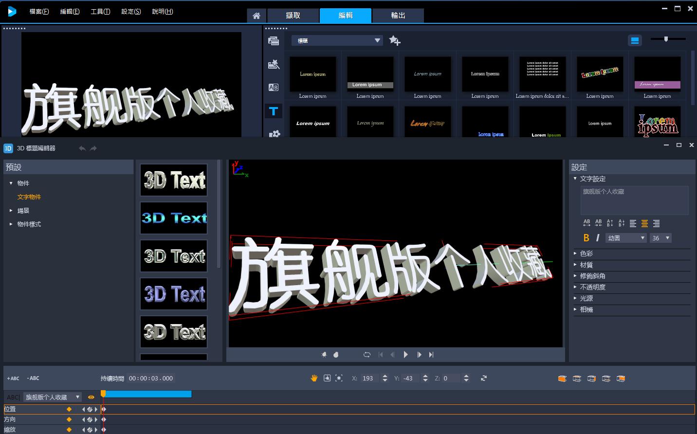
Task: Click the add to favorites star icon
Action: point(395,41)
